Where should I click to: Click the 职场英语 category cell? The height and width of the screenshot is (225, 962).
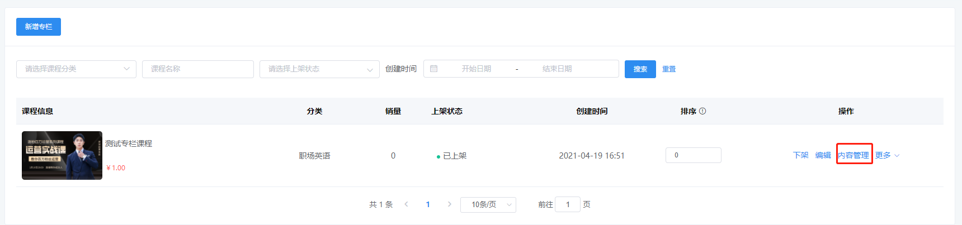[315, 156]
